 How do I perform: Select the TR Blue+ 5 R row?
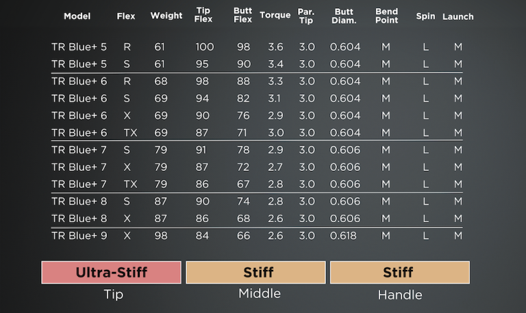(x=257, y=47)
